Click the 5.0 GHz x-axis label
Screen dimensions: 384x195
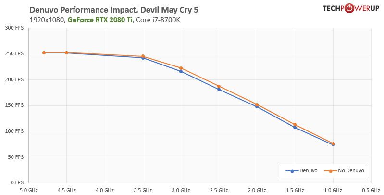pos(28,190)
